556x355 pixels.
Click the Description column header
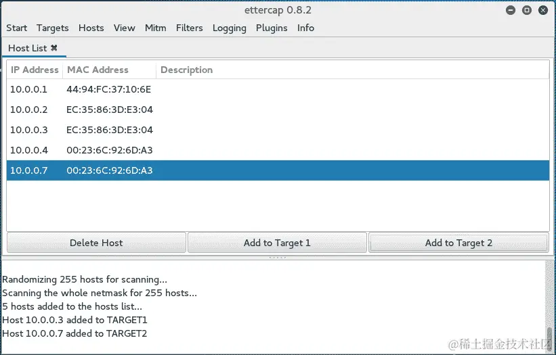352,70
